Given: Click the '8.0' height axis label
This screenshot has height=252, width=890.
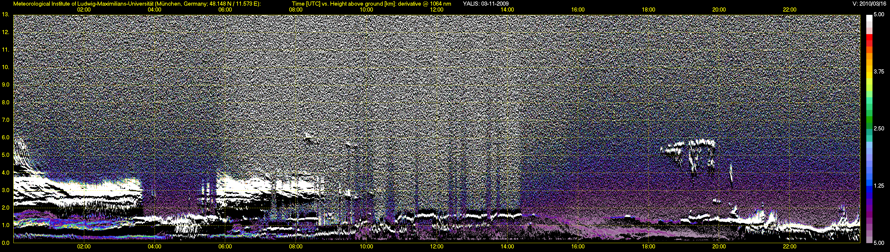Looking at the screenshot, I should [6, 102].
